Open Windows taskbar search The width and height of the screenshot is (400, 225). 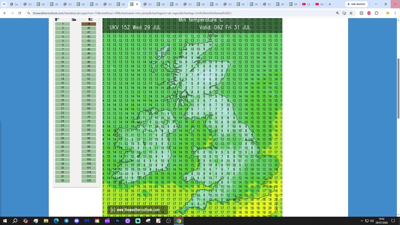15,221
